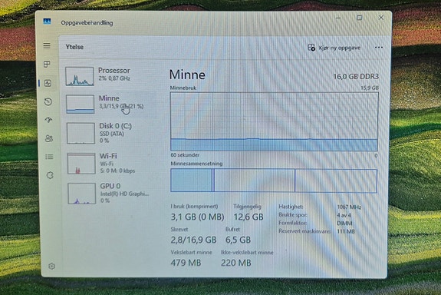This screenshot has width=441, height=295.
Task: Click the Disk 0 mini graph thumbnail
Action: [x=81, y=133]
